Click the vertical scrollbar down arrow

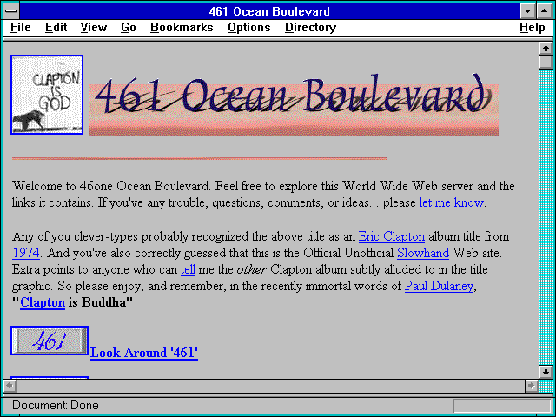click(x=546, y=373)
